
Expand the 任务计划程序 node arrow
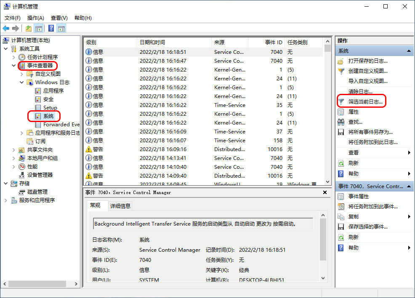14,57
